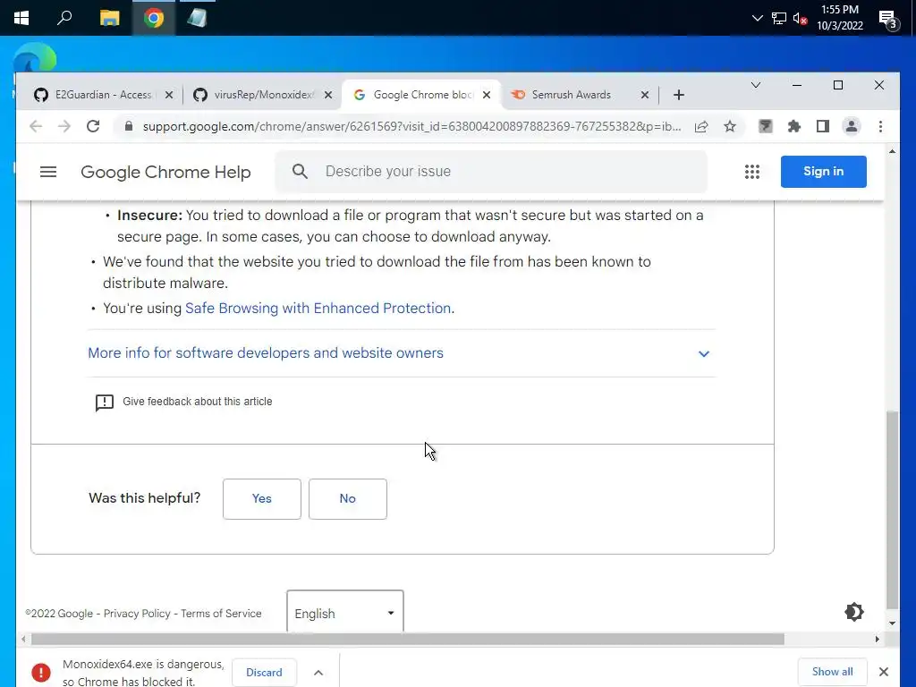Discard the blocked Monoxidex64.exe download
Screen dimensions: 916x687
point(264,673)
